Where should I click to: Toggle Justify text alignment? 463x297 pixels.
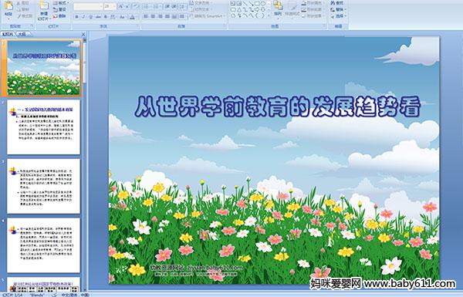tap(167, 16)
